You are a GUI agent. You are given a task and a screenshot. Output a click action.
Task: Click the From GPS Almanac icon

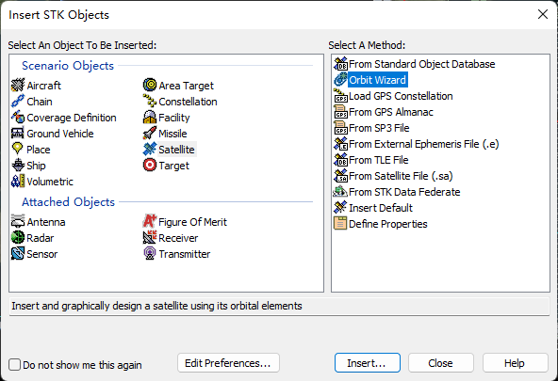340,112
